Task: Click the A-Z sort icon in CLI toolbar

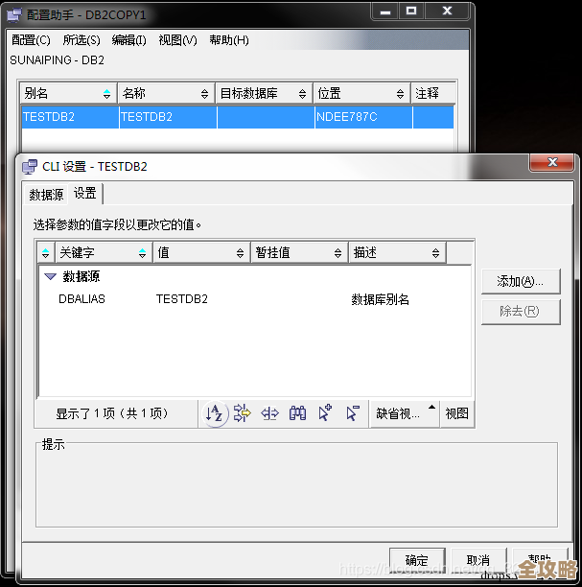Action: pos(215,413)
